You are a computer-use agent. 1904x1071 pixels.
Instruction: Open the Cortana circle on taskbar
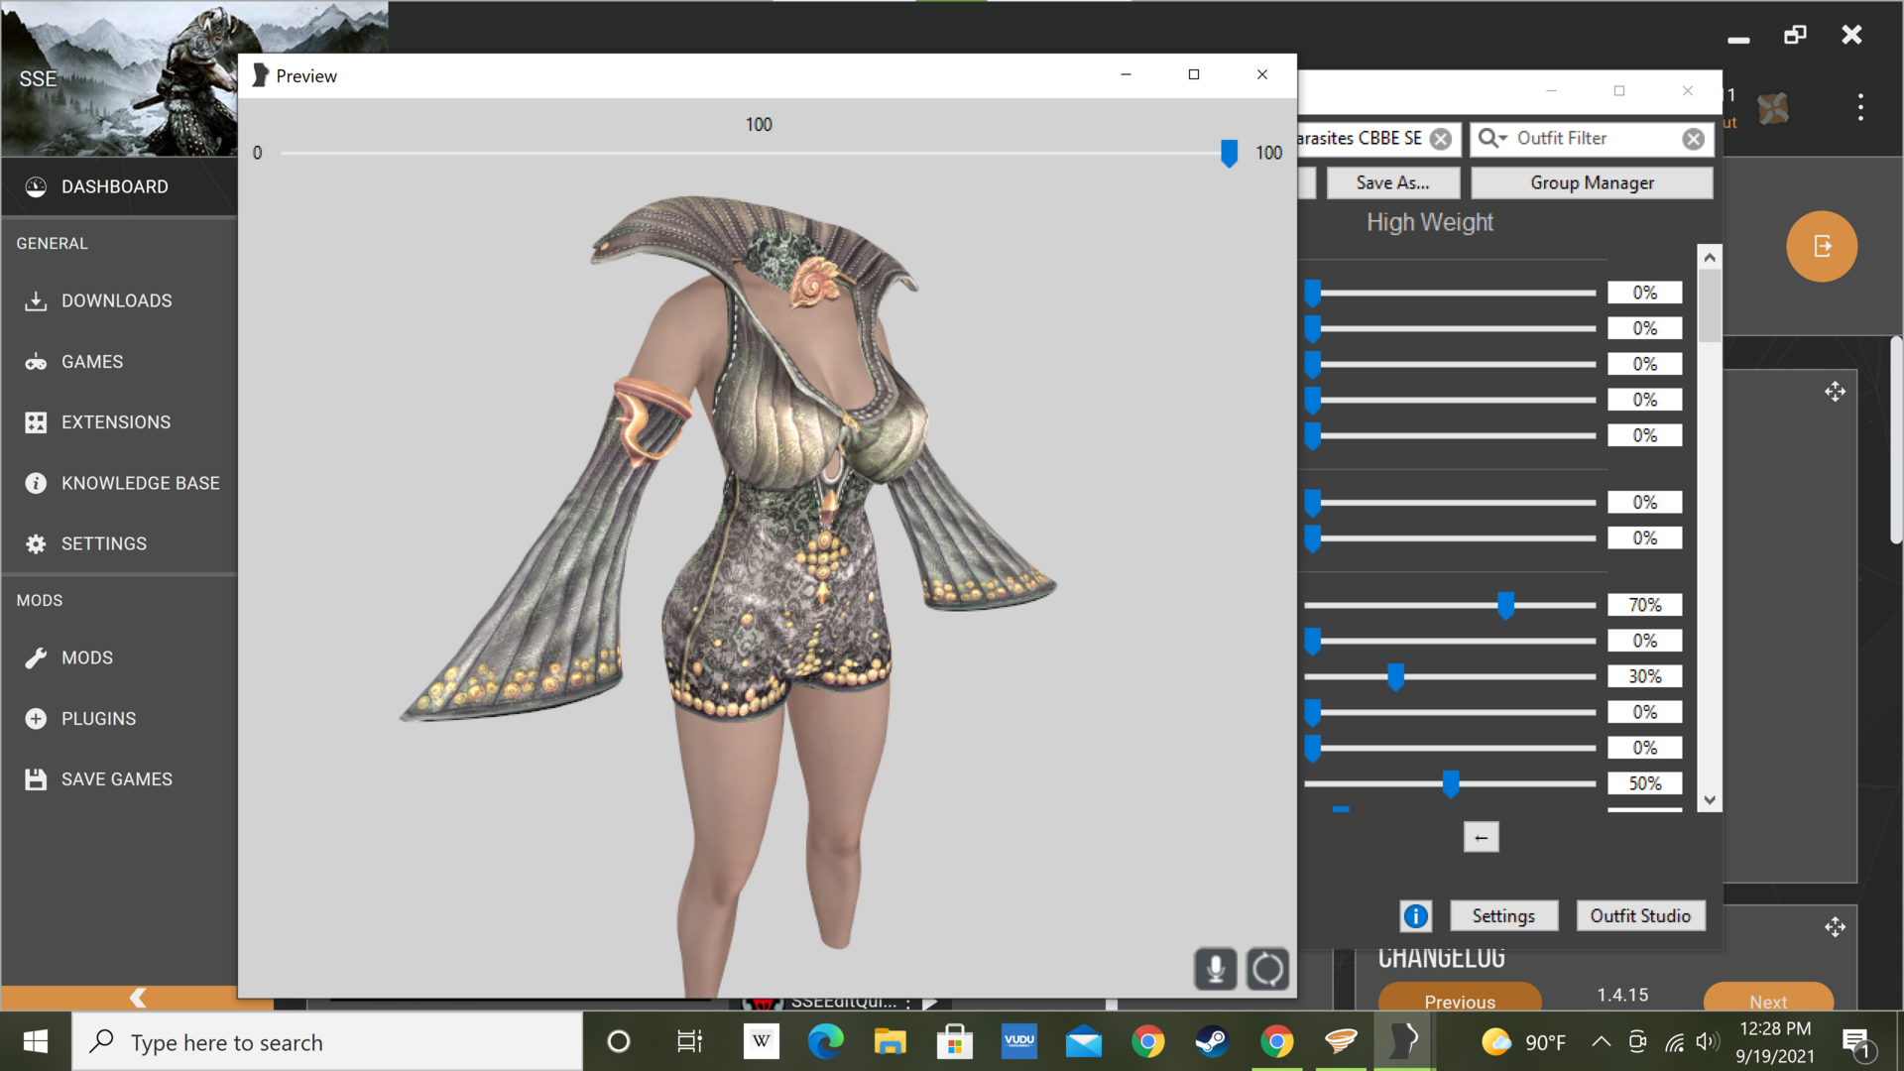click(618, 1042)
